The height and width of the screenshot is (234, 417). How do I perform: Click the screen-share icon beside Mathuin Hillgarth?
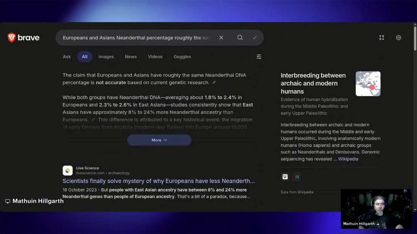click(8, 201)
